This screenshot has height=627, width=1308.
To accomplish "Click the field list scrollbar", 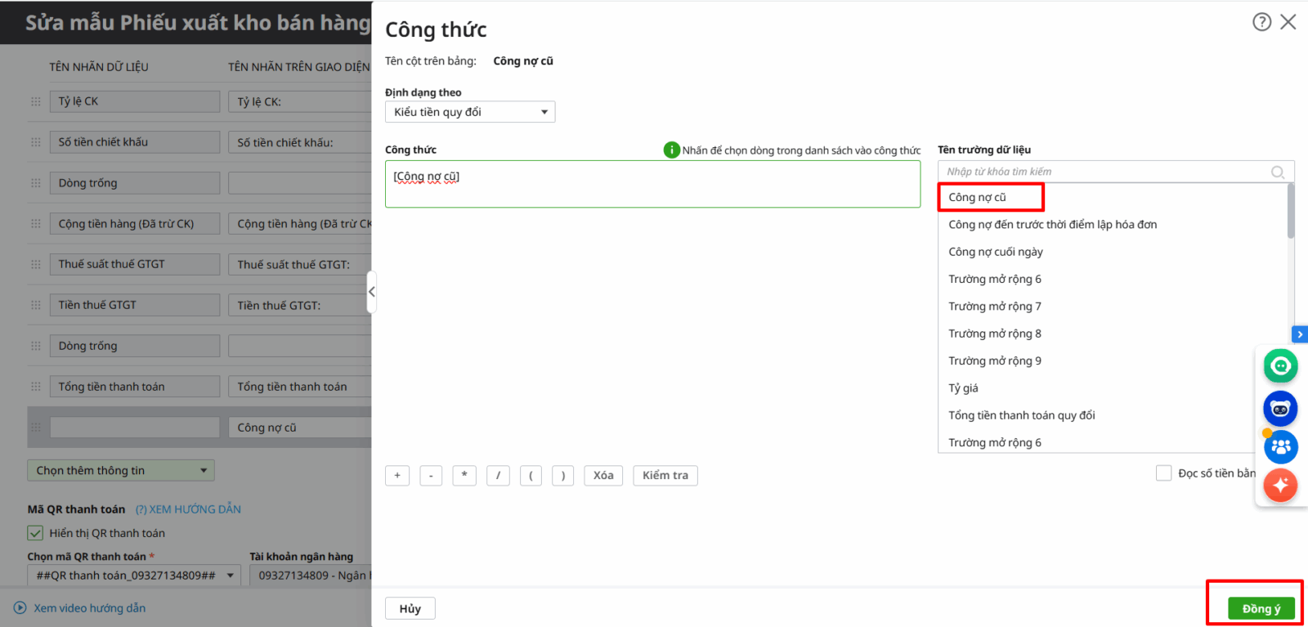I will (1291, 211).
